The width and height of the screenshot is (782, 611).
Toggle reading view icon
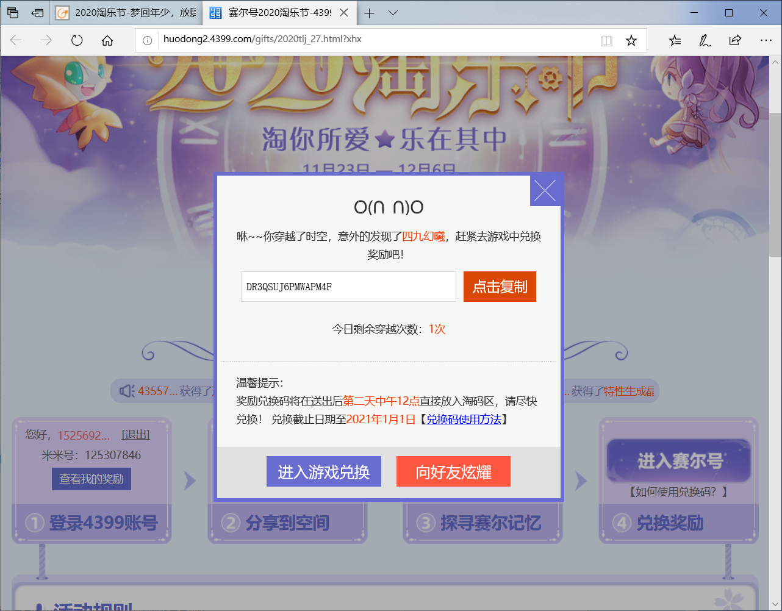[x=606, y=40]
